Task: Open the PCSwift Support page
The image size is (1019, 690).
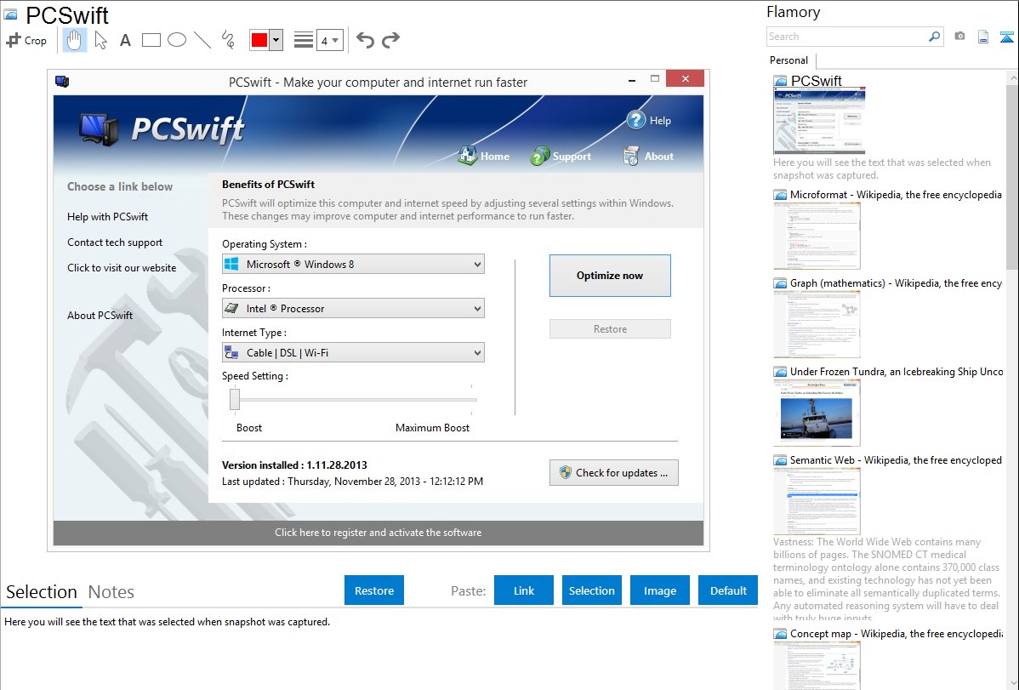Action: coord(561,156)
